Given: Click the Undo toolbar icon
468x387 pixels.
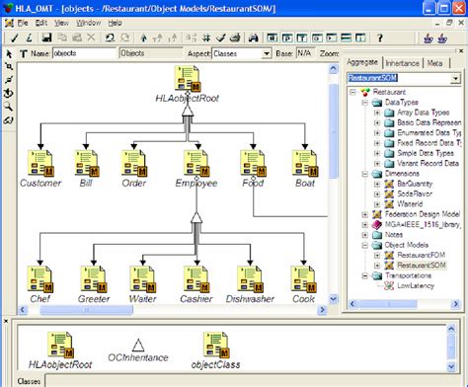Looking at the screenshot, I should [110, 38].
